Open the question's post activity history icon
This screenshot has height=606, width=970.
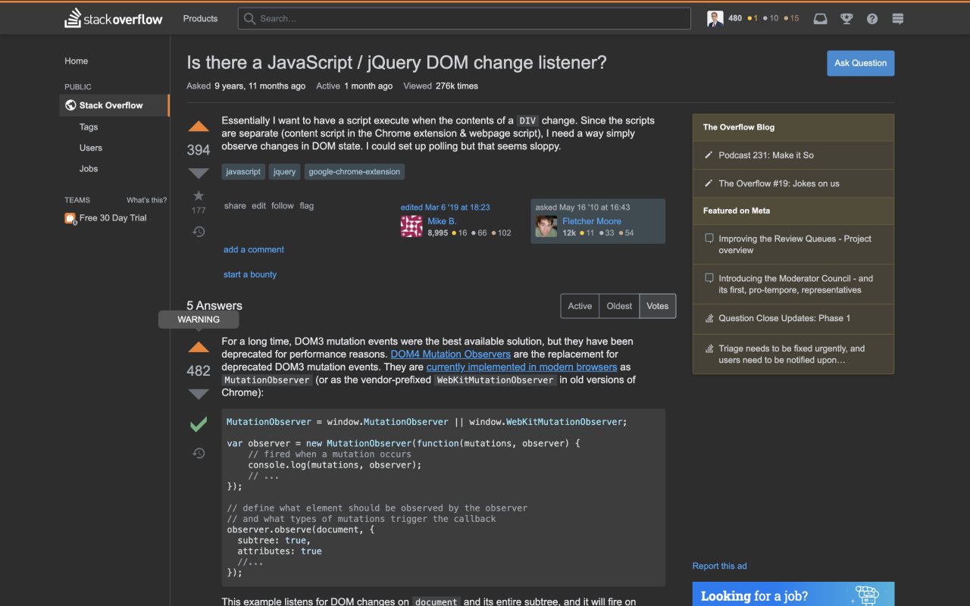point(199,231)
